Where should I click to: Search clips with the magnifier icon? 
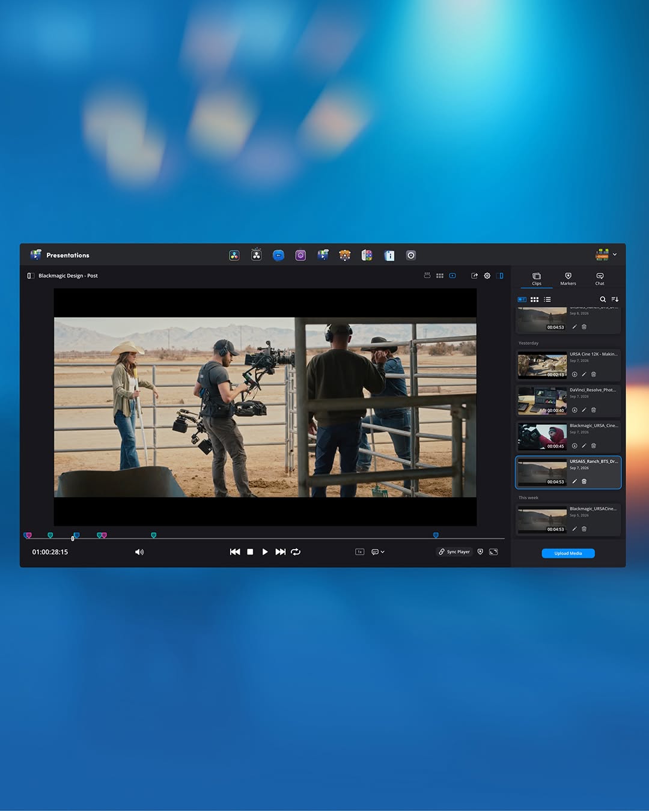pos(603,299)
